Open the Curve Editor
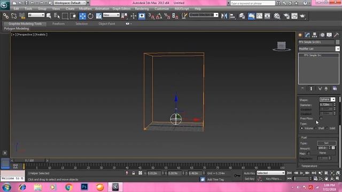Image resolution: width=342 pixels, height=192 pixels. tap(259, 16)
